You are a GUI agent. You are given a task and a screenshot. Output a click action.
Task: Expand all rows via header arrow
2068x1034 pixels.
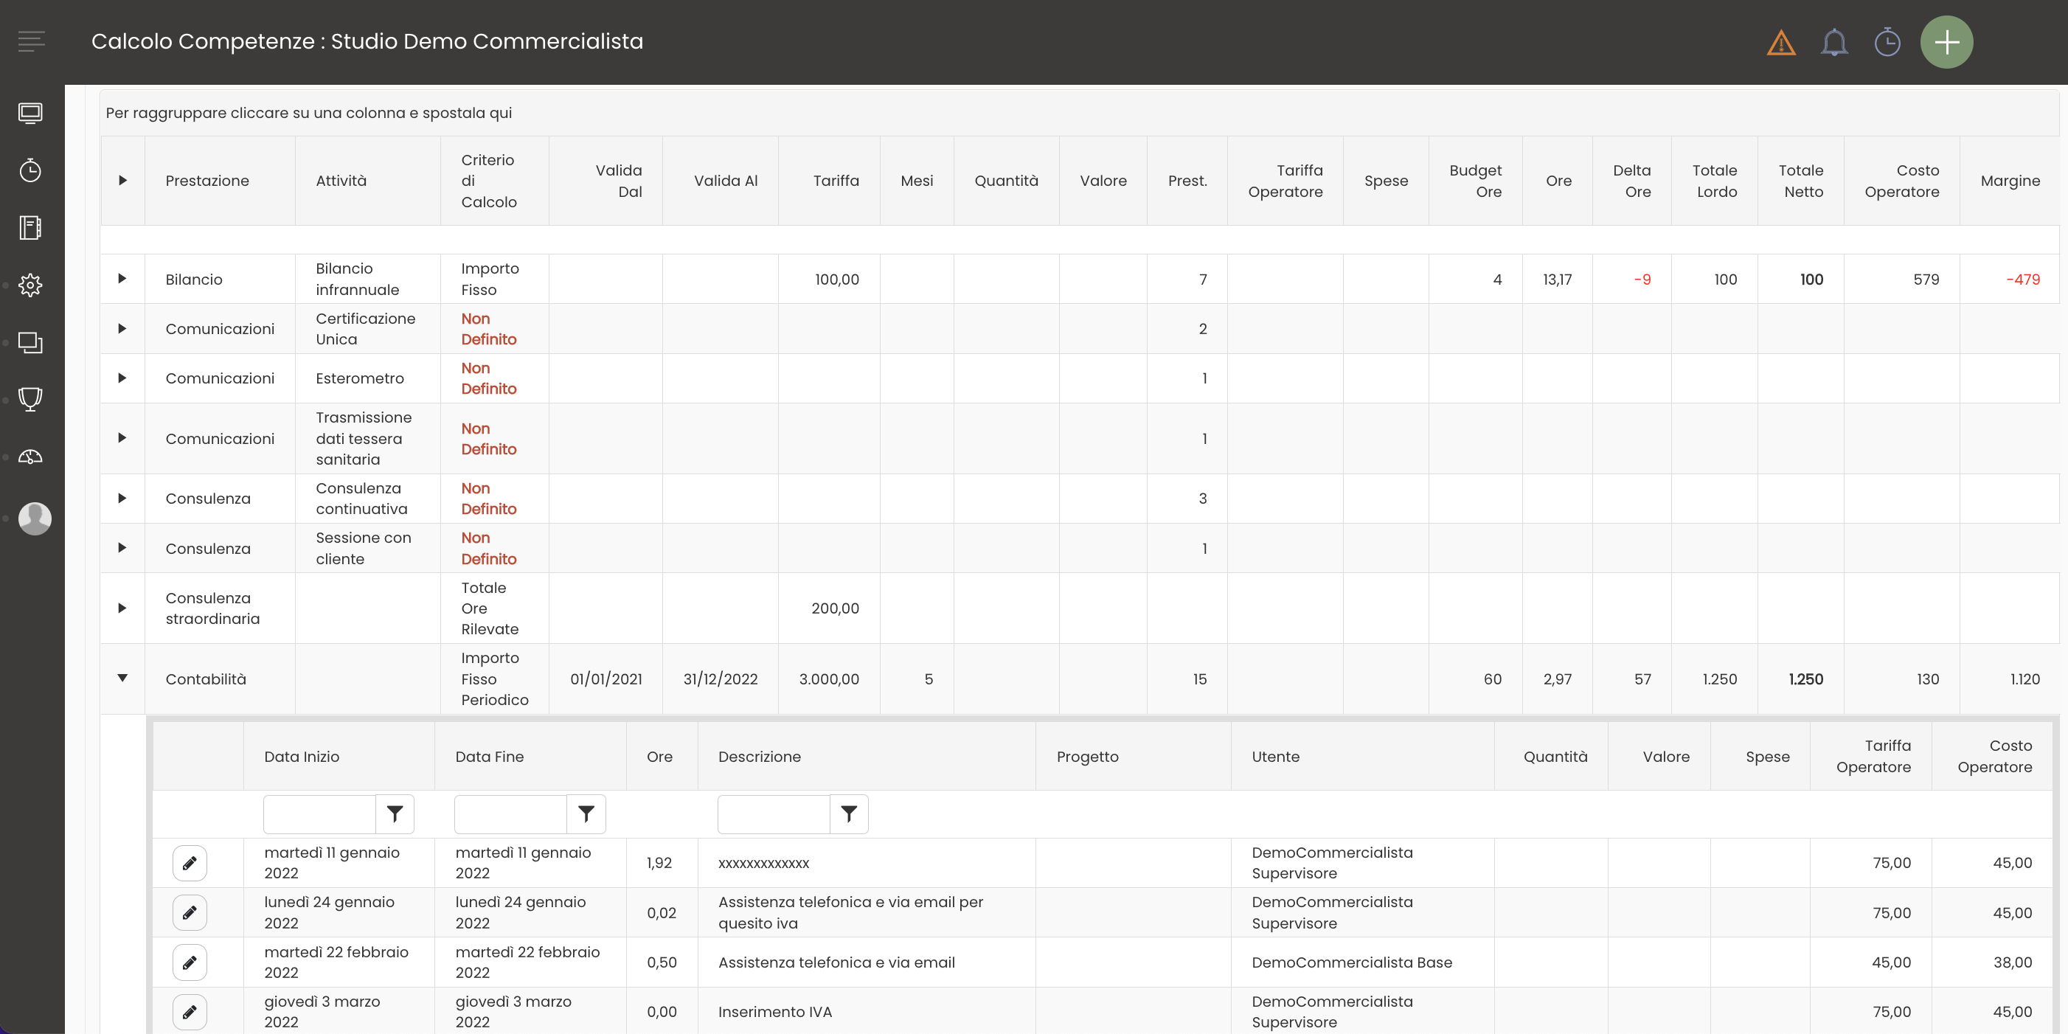(x=122, y=181)
